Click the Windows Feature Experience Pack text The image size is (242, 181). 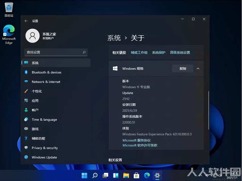[x=157, y=134]
